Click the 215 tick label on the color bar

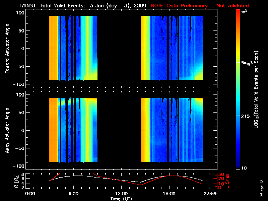tap(247, 116)
